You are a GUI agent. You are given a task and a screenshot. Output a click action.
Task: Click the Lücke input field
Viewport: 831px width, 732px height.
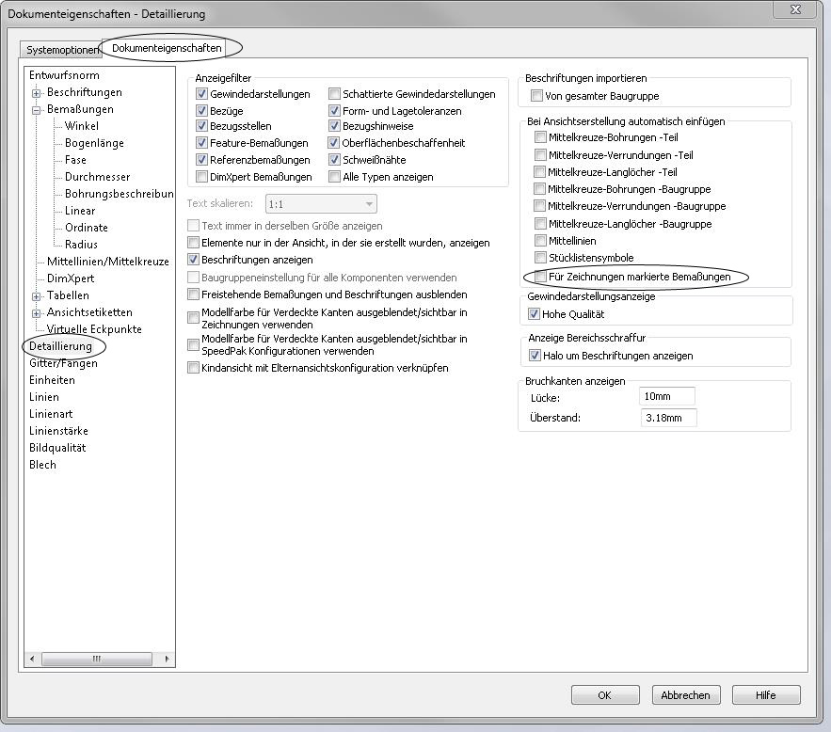point(667,396)
